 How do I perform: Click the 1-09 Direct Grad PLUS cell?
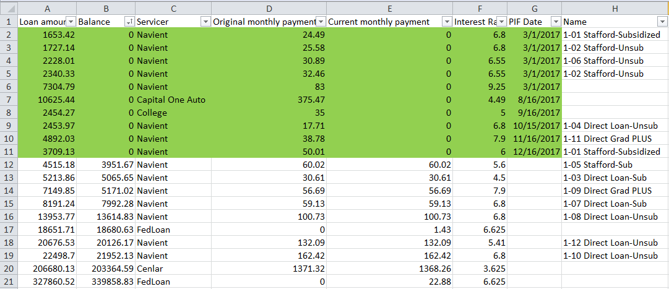[615, 191]
